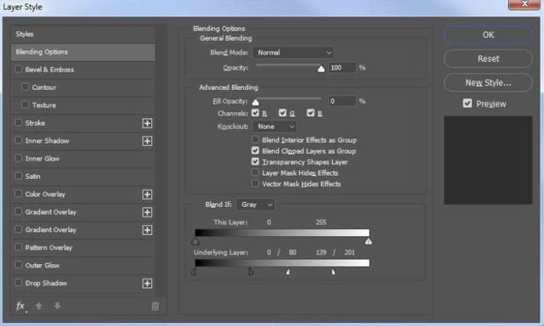Click the OK button
This screenshot has width=544, height=326.
click(488, 35)
